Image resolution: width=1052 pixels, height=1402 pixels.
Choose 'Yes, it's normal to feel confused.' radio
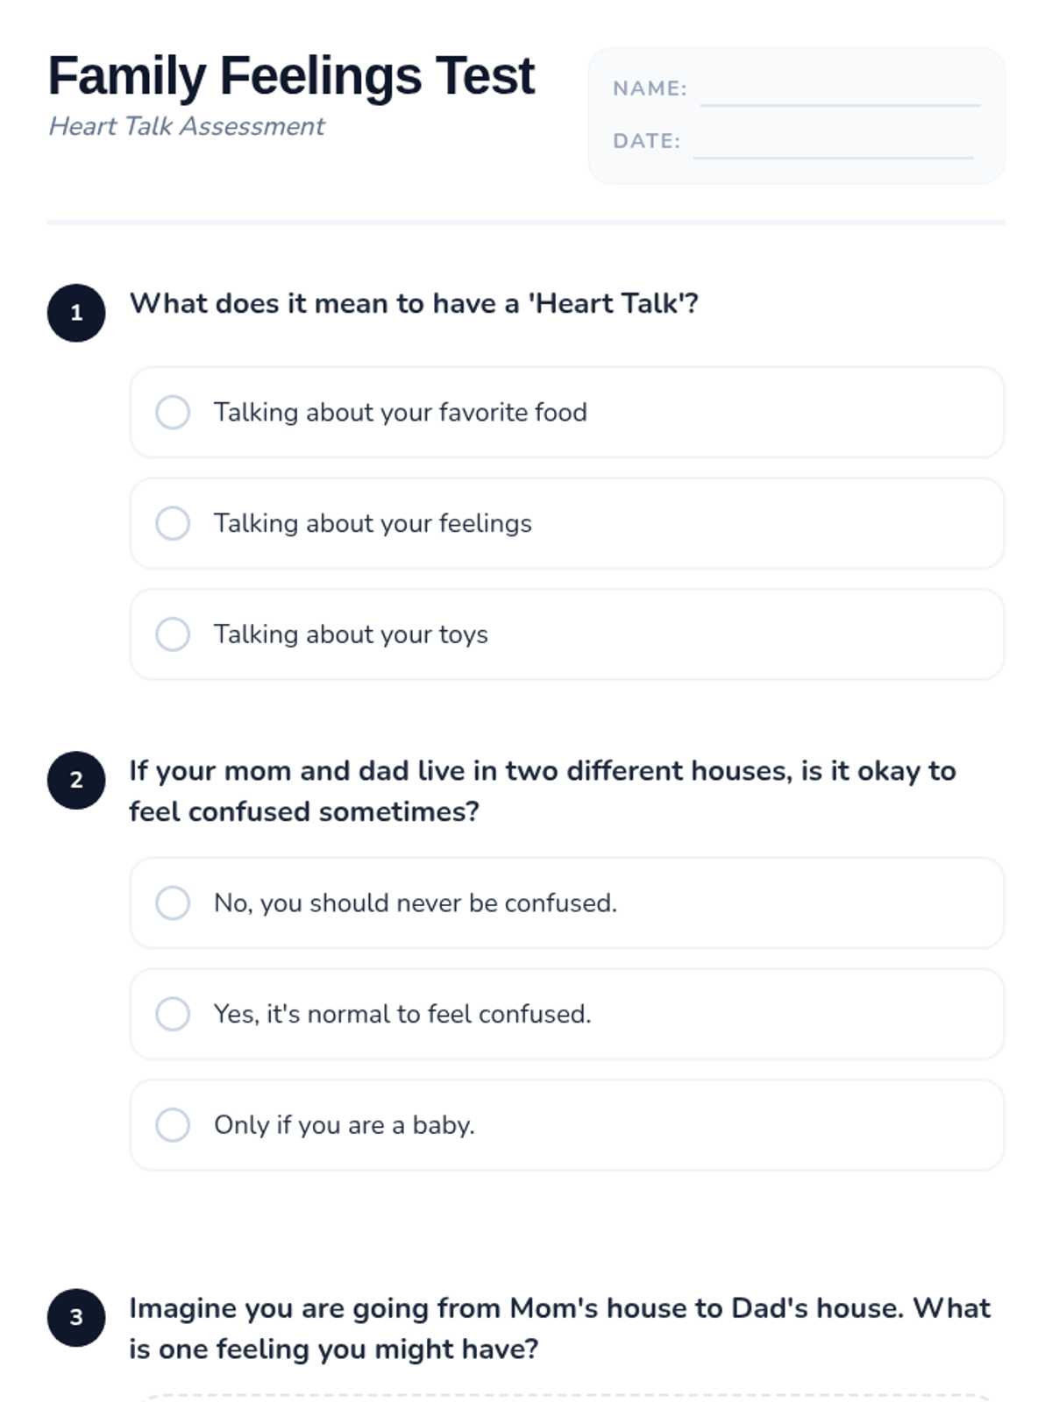(x=173, y=1014)
